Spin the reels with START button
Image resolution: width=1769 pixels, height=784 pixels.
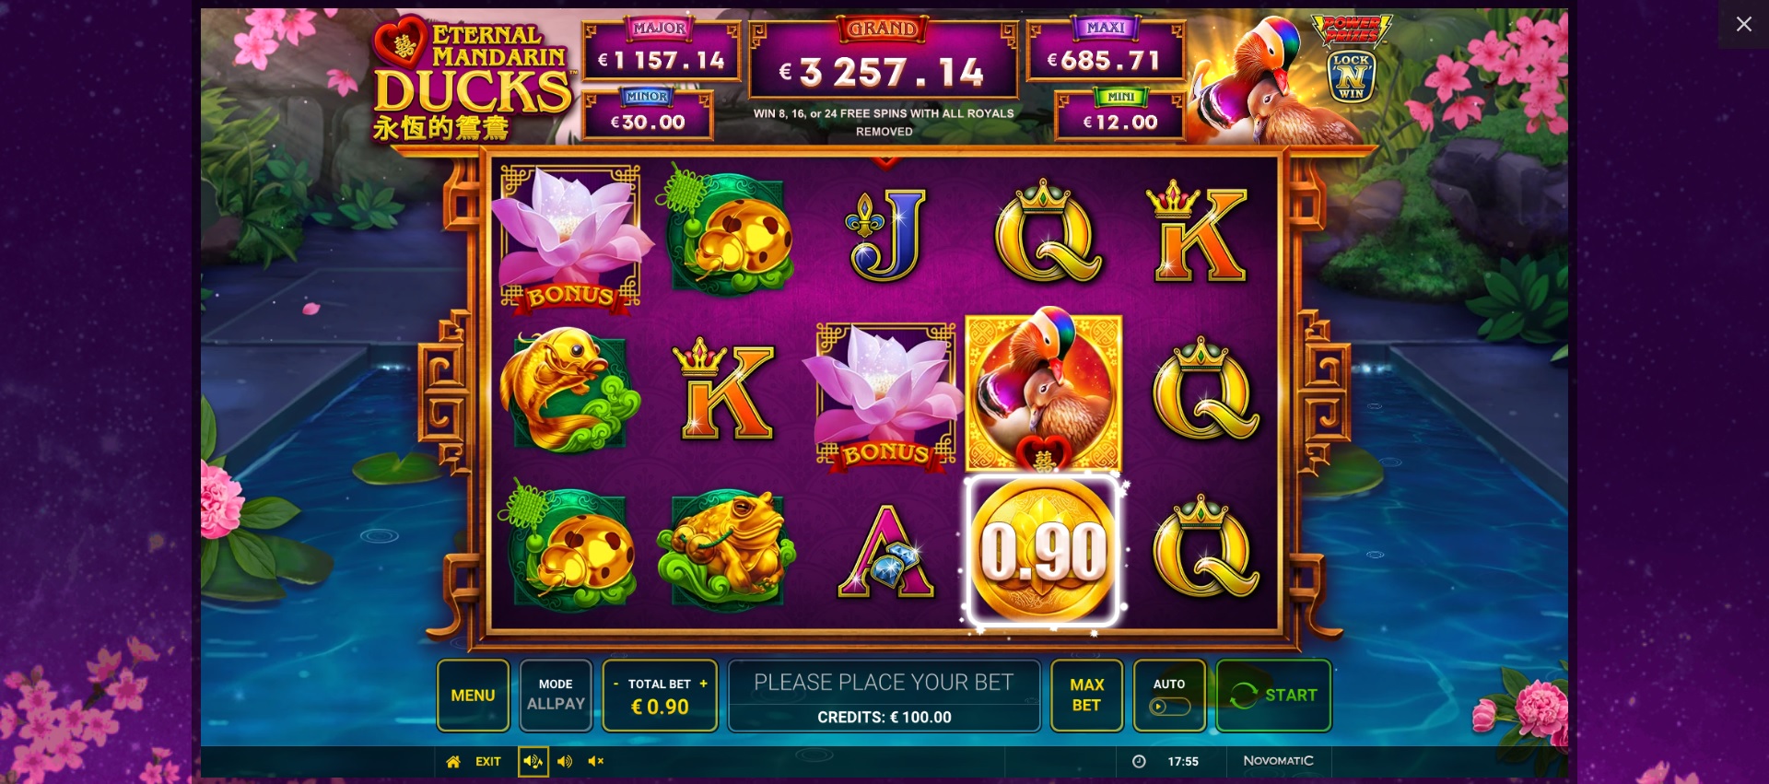(1273, 696)
